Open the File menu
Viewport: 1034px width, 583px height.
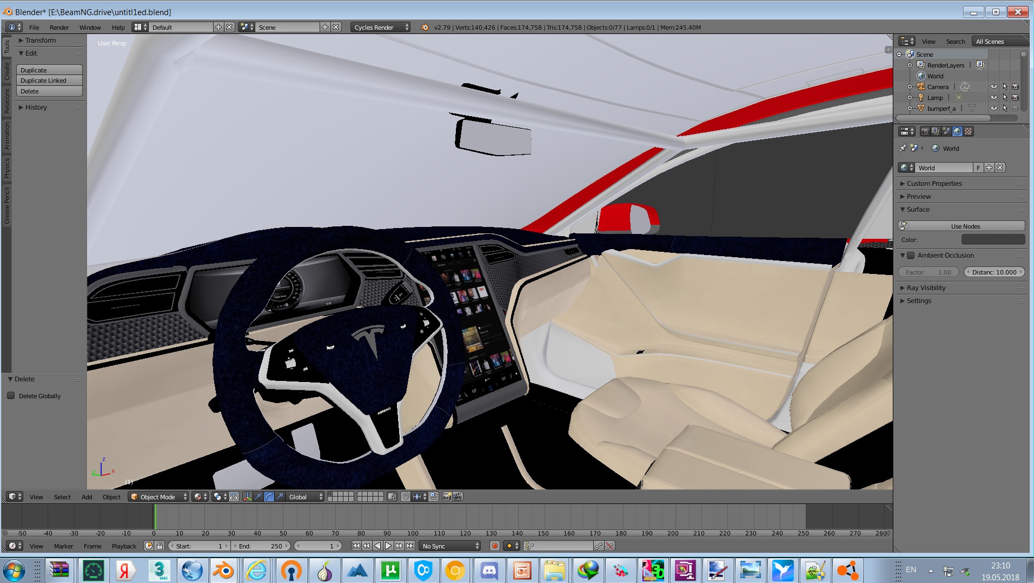[x=34, y=27]
